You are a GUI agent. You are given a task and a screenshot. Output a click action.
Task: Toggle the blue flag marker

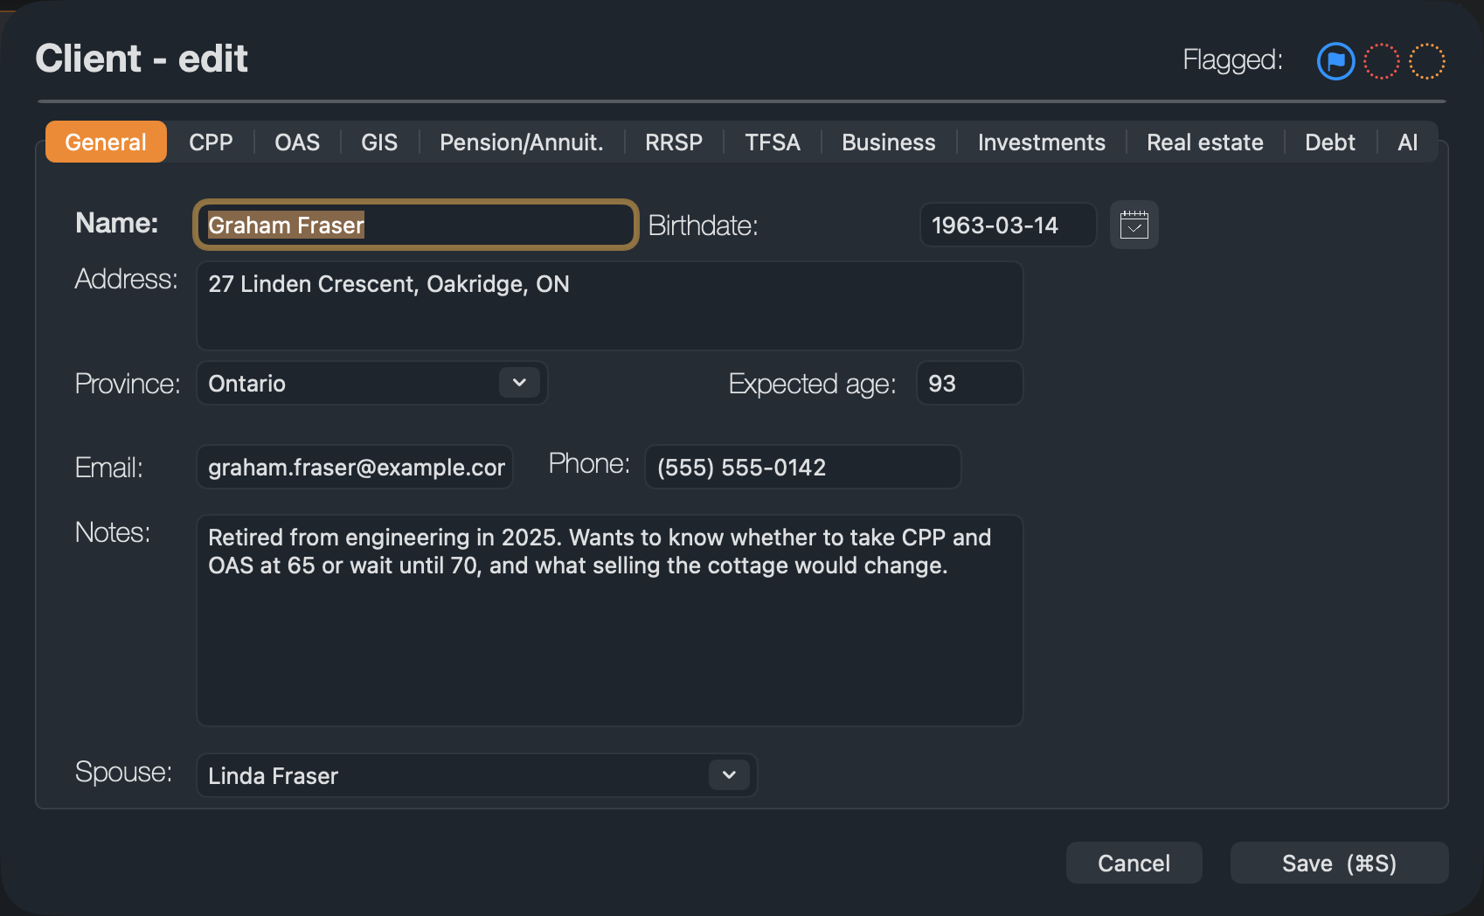[1335, 61]
